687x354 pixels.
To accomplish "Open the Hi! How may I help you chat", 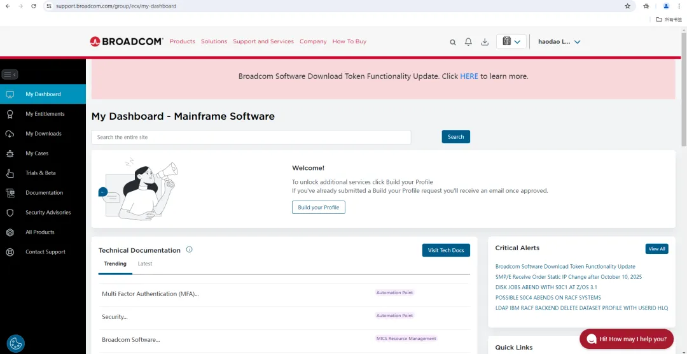I will click(x=626, y=339).
